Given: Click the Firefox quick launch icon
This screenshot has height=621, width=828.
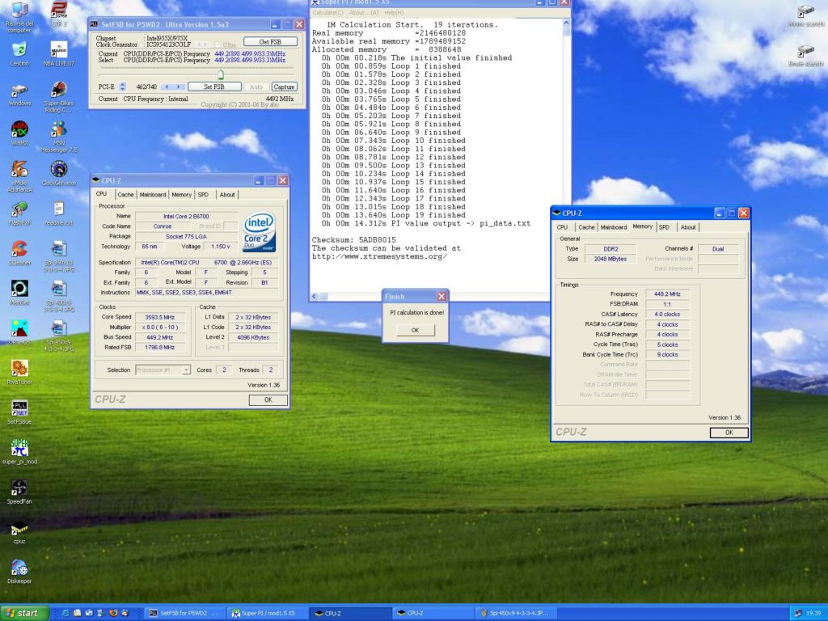Looking at the screenshot, I should click(113, 613).
